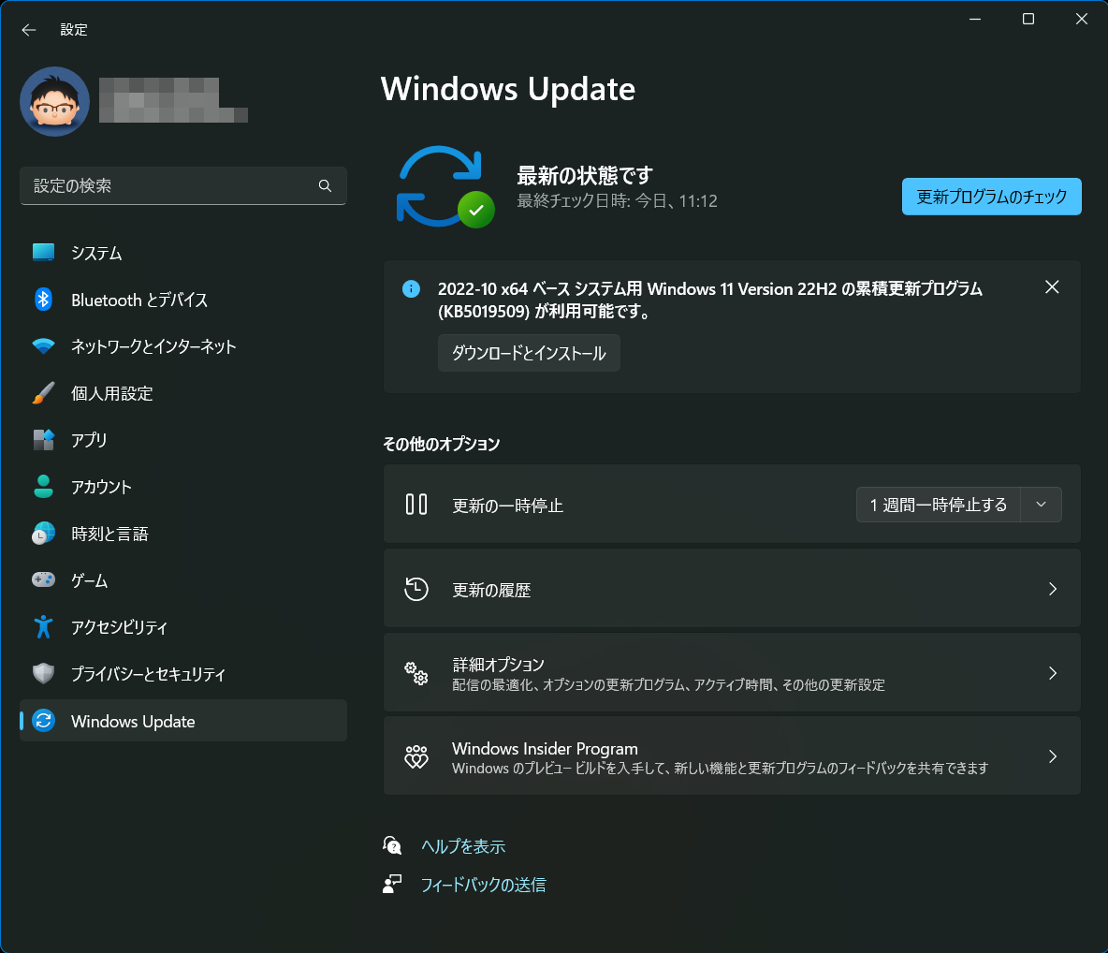Select Windows Update in sidebar
Image resolution: width=1108 pixels, height=953 pixels.
click(x=183, y=721)
